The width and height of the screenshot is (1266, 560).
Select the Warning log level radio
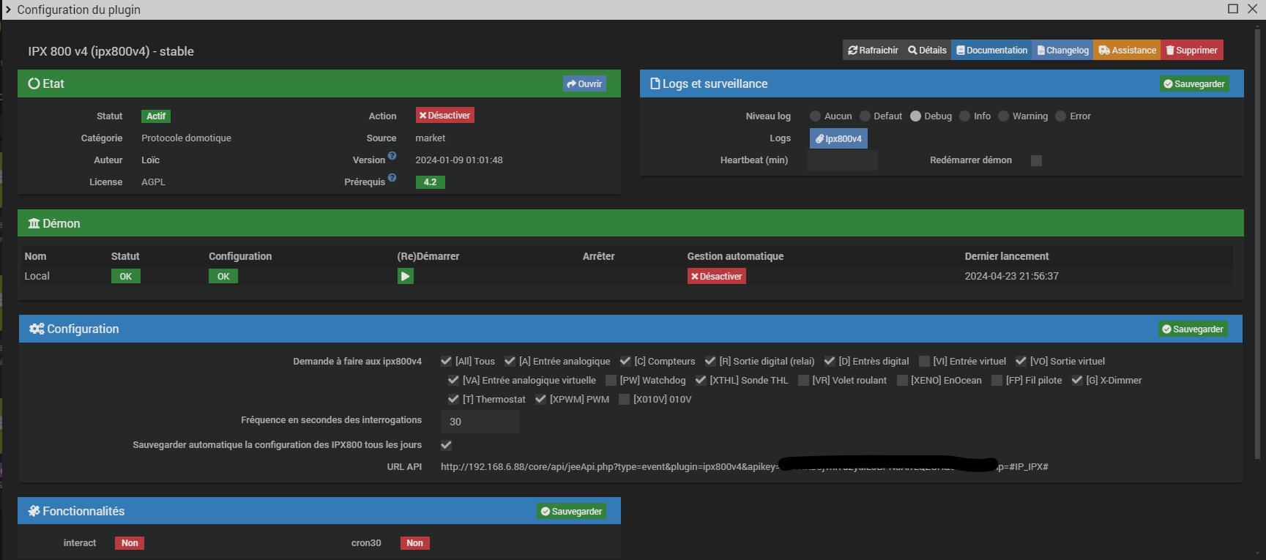[x=1004, y=116]
